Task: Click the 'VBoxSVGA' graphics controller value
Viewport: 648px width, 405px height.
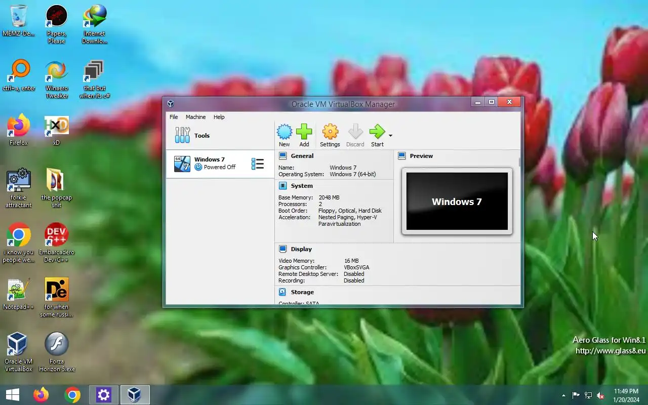Action: pyautogui.click(x=356, y=267)
